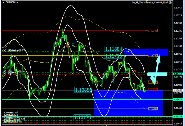Select the EURUSD,H4 chart title text

(x=11, y=3)
